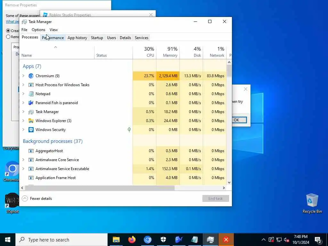Open the View menu

pos(53,30)
